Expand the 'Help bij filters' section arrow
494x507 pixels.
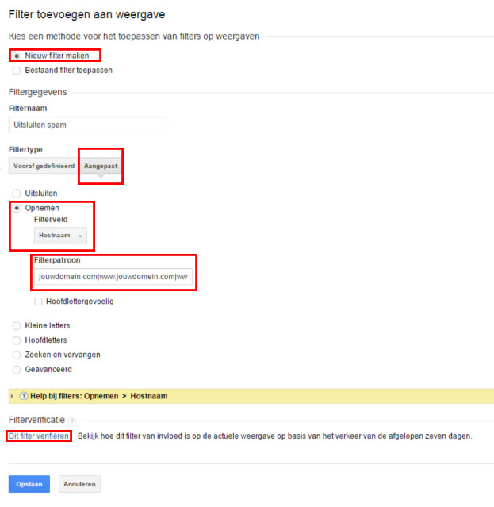click(x=12, y=396)
